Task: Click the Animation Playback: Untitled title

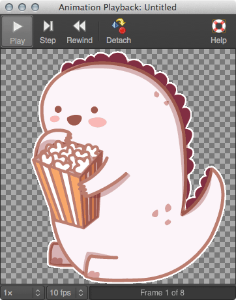Action: [x=117, y=7]
